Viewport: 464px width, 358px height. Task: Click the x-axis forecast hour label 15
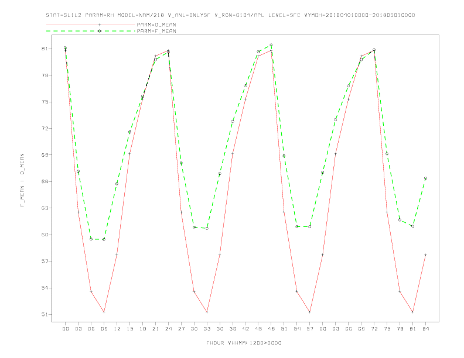(129, 329)
